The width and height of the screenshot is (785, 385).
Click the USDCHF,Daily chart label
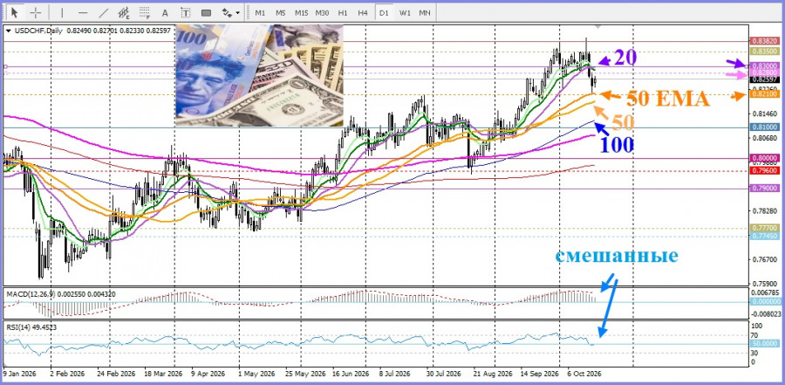point(38,31)
